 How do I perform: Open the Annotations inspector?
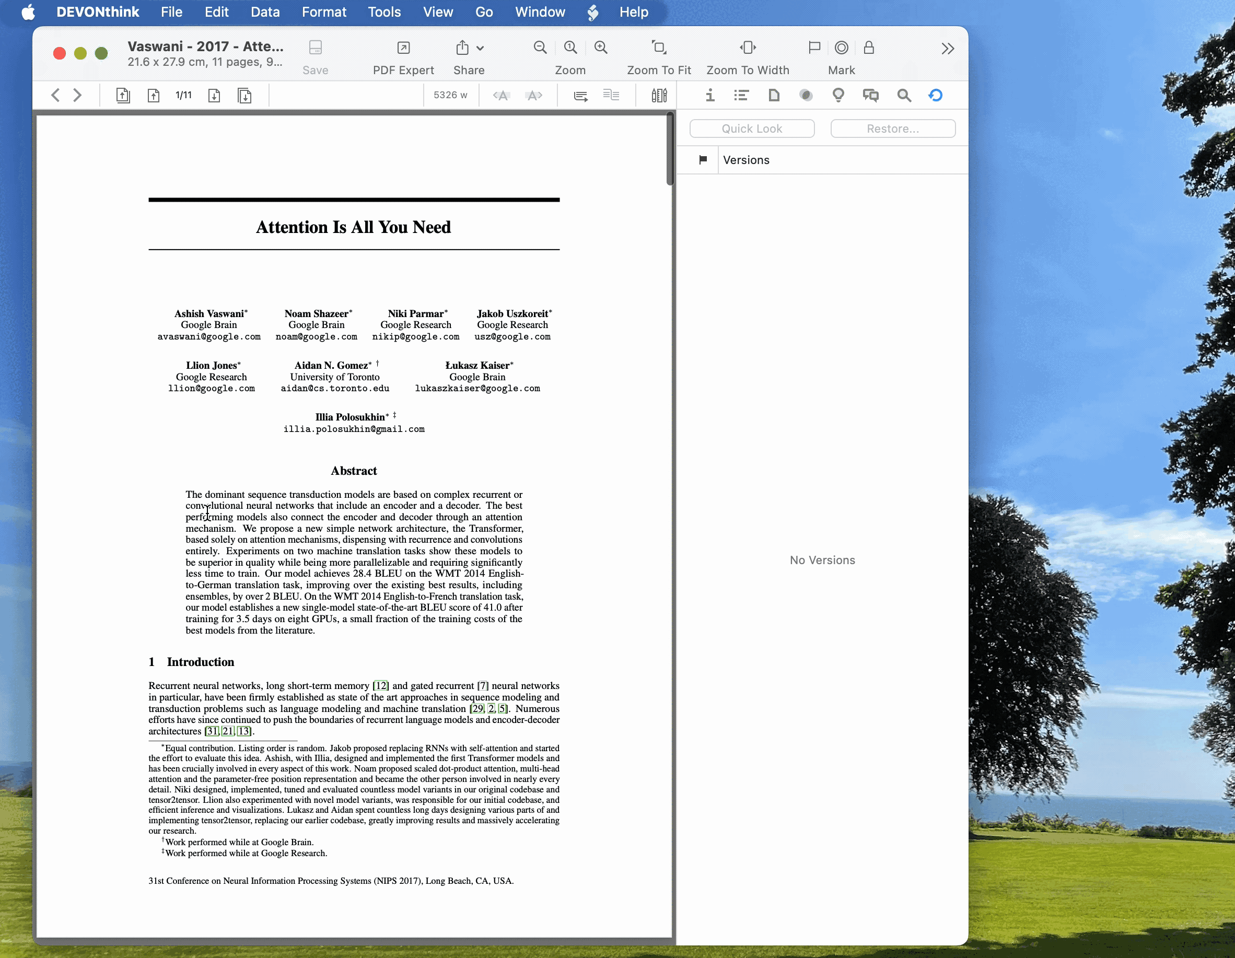774,95
